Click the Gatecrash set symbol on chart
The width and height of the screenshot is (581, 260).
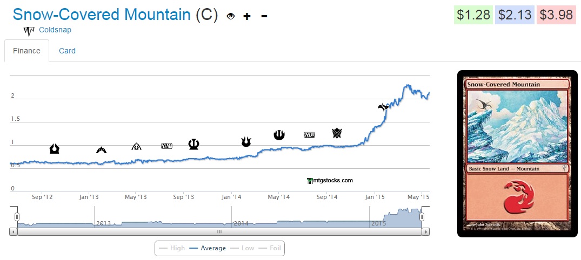(x=101, y=149)
